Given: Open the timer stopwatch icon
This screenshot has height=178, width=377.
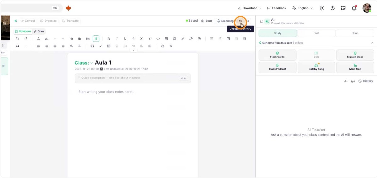Looking at the screenshot, I should [x=332, y=8].
